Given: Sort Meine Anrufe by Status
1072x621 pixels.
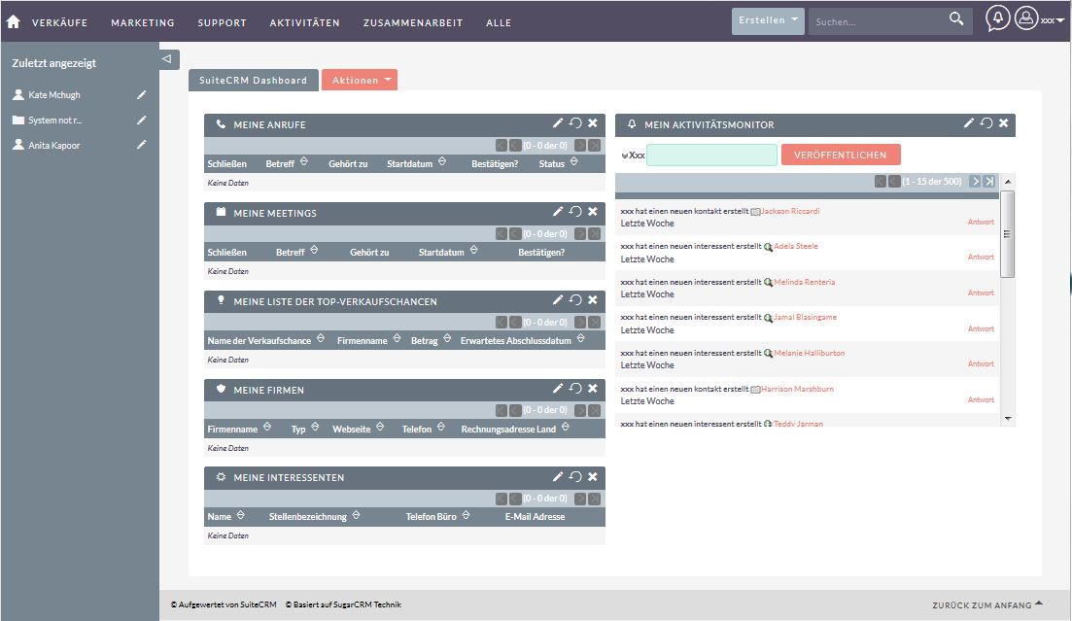Looking at the screenshot, I should pos(573,162).
